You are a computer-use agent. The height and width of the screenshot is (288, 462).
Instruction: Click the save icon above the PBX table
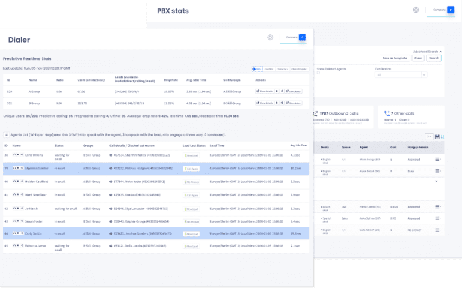437,137
